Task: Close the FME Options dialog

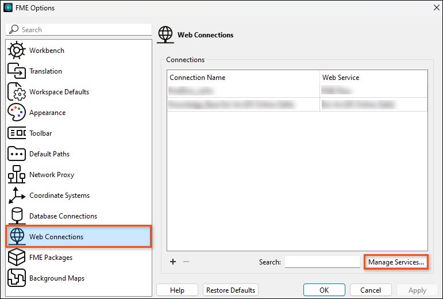Action: click(437, 7)
